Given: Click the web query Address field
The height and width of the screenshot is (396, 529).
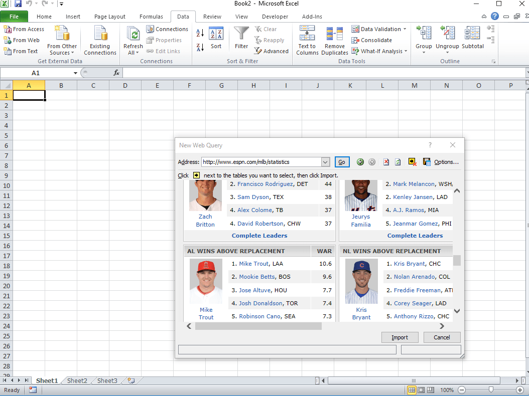Looking at the screenshot, I should pos(261,162).
